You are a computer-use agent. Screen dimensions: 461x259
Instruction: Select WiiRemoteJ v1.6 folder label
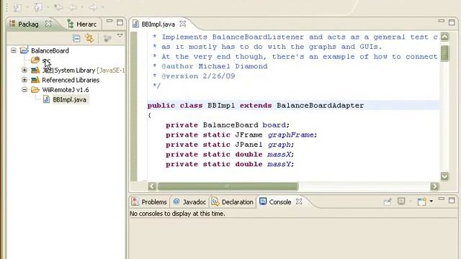coord(66,89)
